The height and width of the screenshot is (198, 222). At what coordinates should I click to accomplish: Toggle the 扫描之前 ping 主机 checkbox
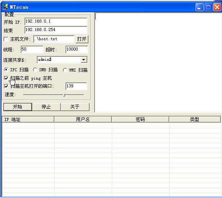point(6,78)
